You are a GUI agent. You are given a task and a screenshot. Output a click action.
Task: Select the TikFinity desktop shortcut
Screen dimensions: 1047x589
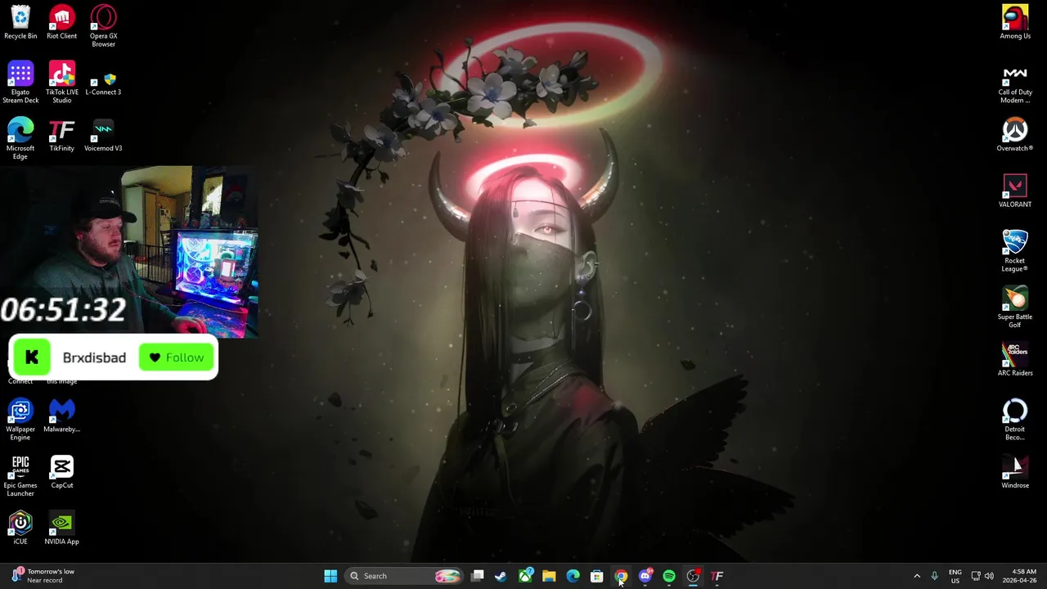62,136
